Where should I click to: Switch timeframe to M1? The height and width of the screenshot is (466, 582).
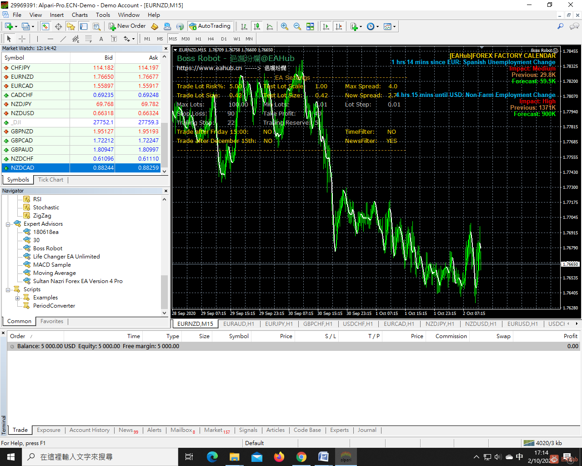click(147, 39)
